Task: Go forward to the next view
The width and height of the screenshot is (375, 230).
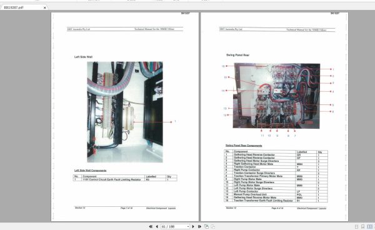Action: point(213,226)
